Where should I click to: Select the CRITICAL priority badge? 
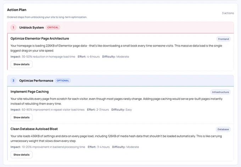tap(53, 28)
